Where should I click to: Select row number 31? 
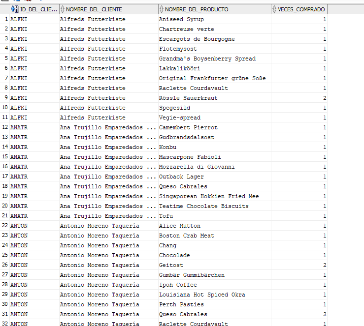click(x=5, y=314)
